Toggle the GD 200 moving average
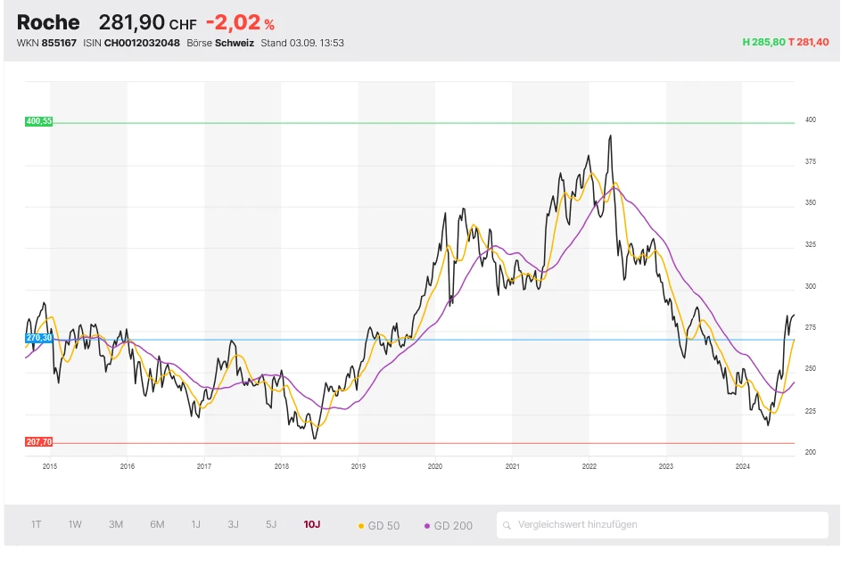841x567 pixels. 449,526
